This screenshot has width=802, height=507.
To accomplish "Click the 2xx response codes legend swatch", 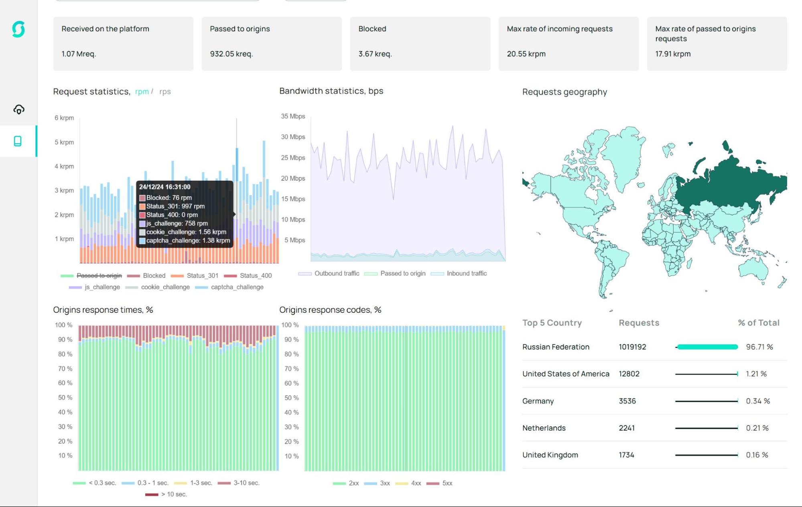I will [x=339, y=483].
